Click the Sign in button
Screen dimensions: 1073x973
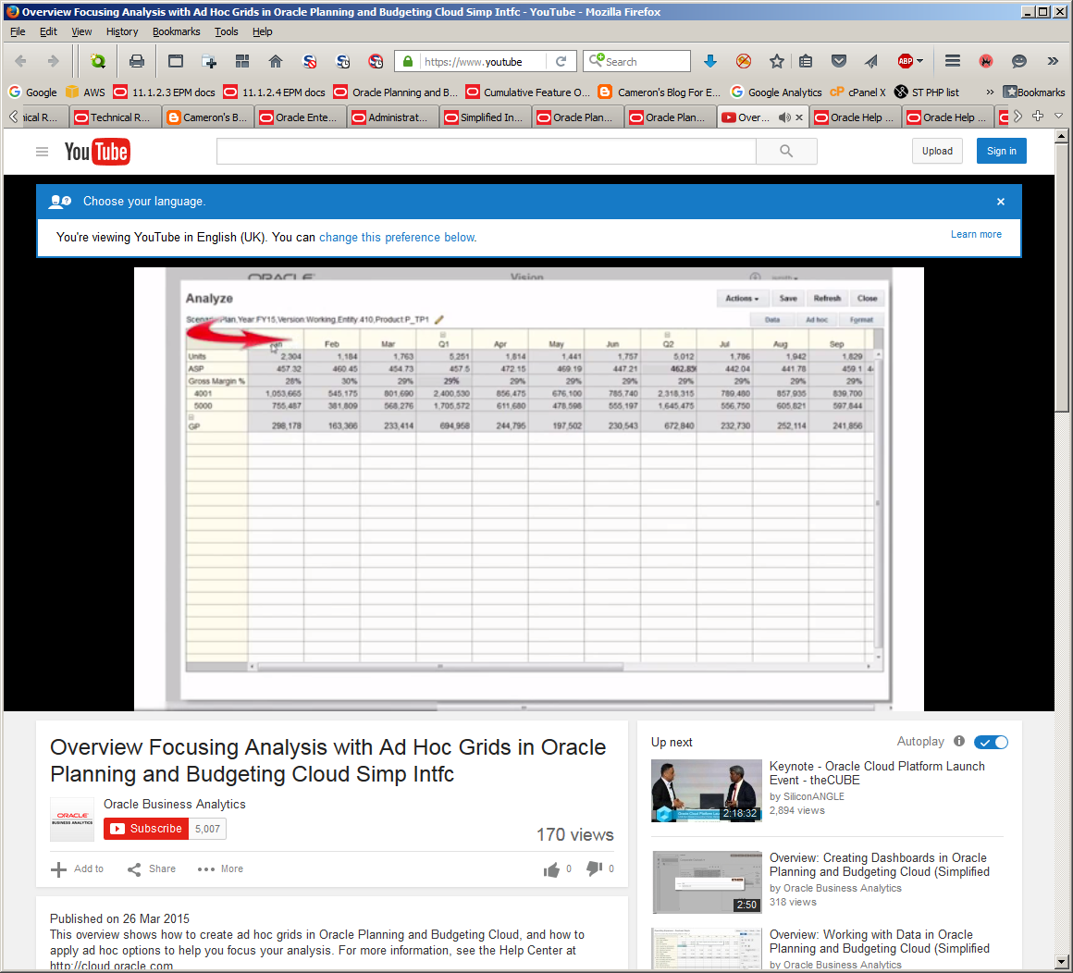(1001, 151)
